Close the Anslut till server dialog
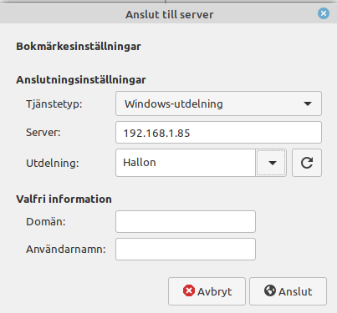Viewport: 337px width, 313px height. click(324, 13)
